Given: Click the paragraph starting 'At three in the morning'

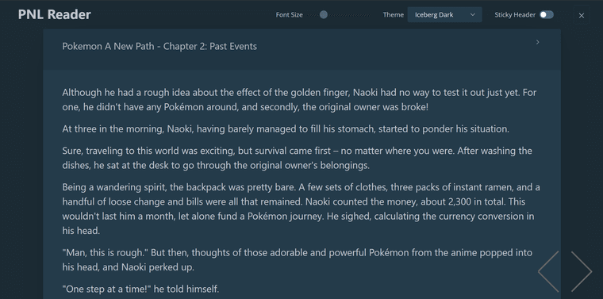Looking at the screenshot, I should (x=286, y=129).
